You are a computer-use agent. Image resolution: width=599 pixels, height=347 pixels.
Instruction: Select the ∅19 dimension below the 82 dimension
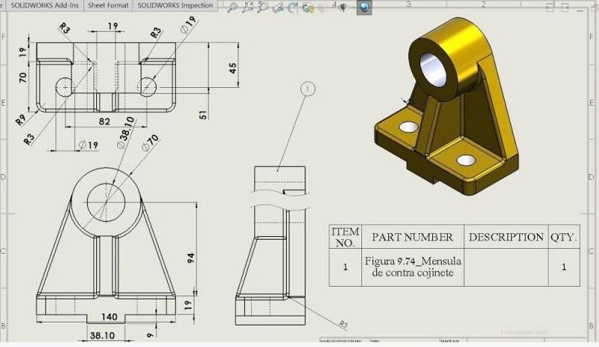click(89, 145)
